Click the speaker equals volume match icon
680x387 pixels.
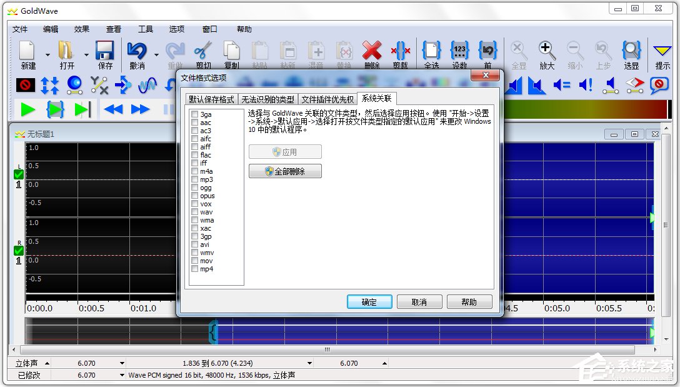[562, 85]
